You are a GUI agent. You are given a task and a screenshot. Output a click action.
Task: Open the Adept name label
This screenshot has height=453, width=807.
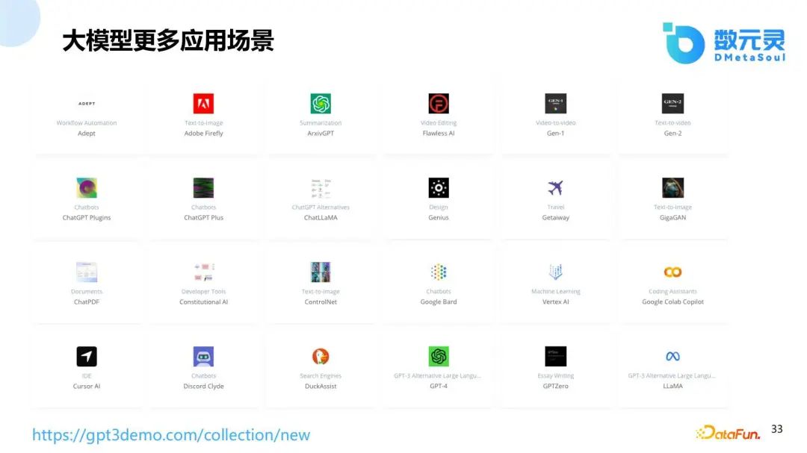[x=87, y=133]
